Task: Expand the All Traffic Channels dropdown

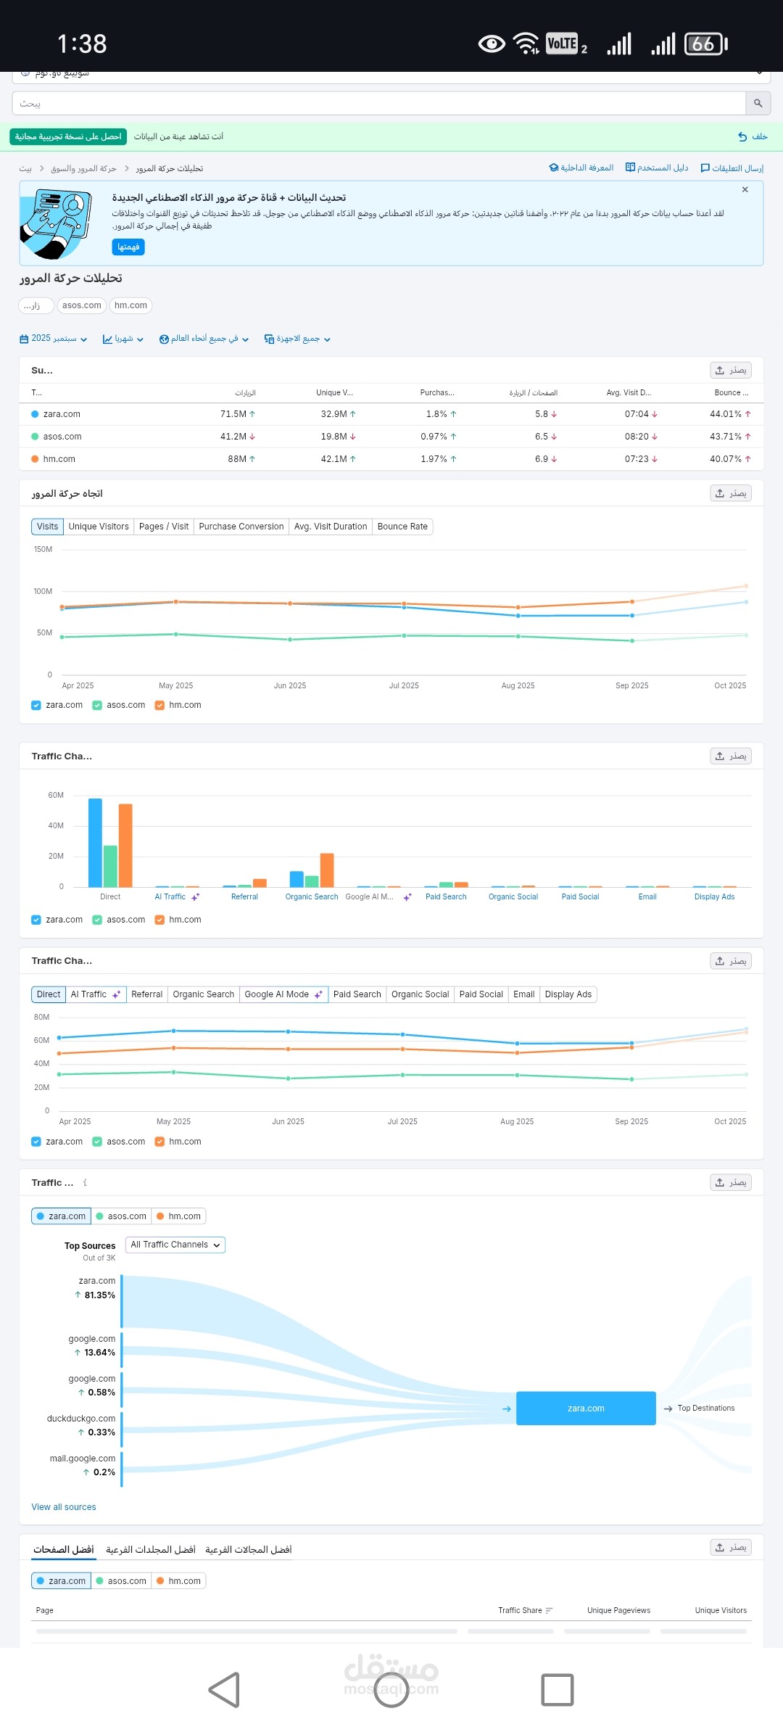Action: tap(175, 1245)
